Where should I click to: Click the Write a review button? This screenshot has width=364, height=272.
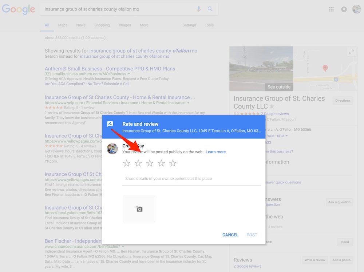[315, 260]
